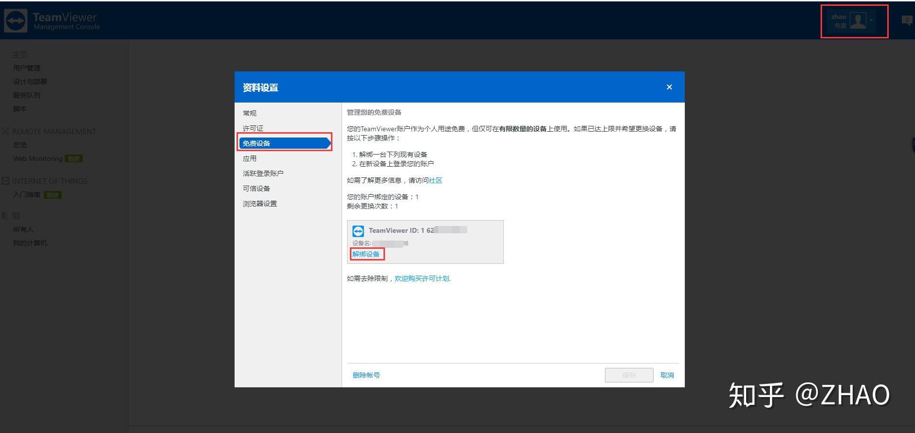Screen dimensions: 915x433
Task: Click the 您的账户绑定的设备：1 text
Action: pyautogui.click(x=383, y=197)
